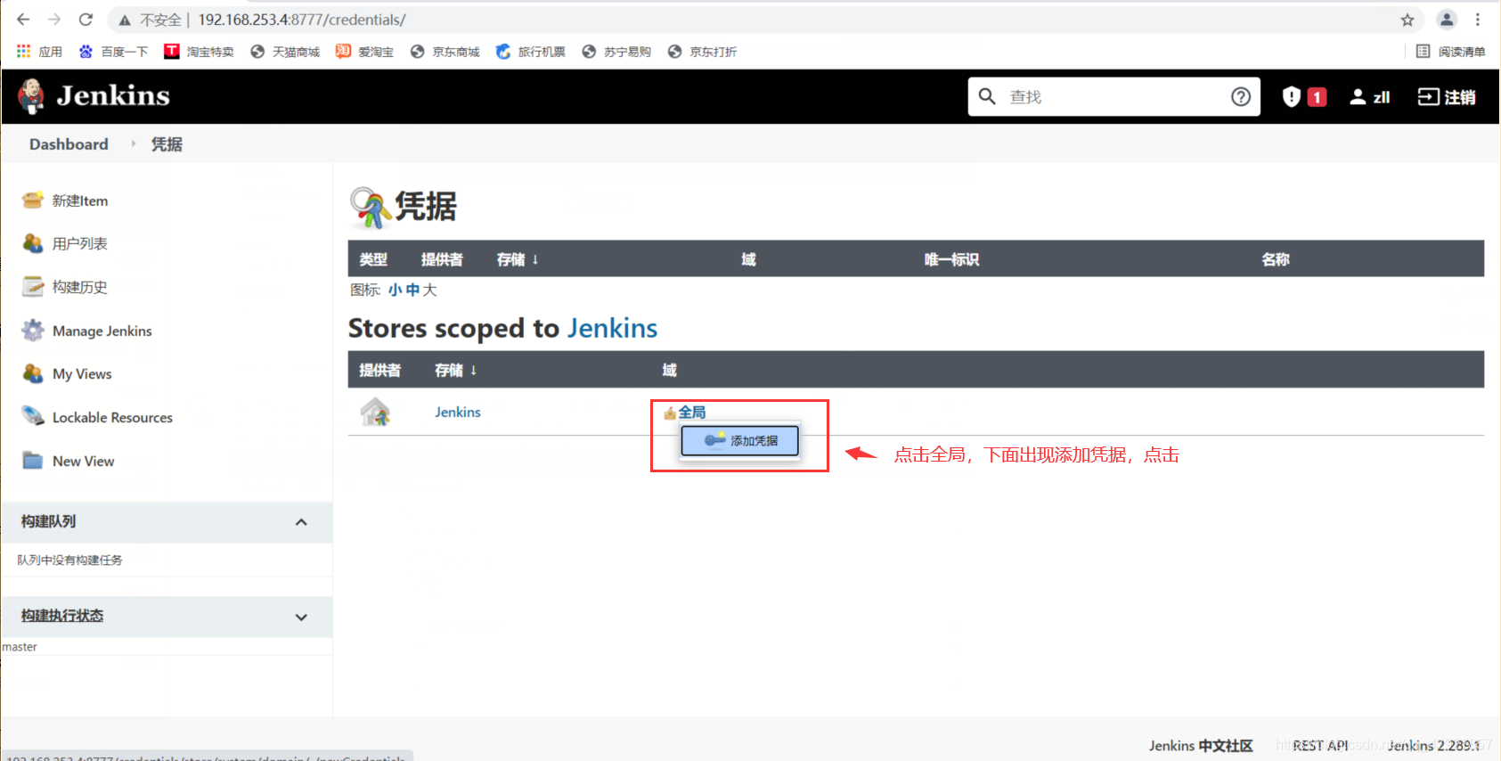Expand the 构建执行状态 panel
This screenshot has height=761, width=1501.
tap(301, 617)
